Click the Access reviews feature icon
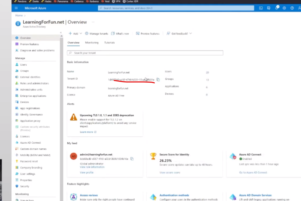 point(73,197)
